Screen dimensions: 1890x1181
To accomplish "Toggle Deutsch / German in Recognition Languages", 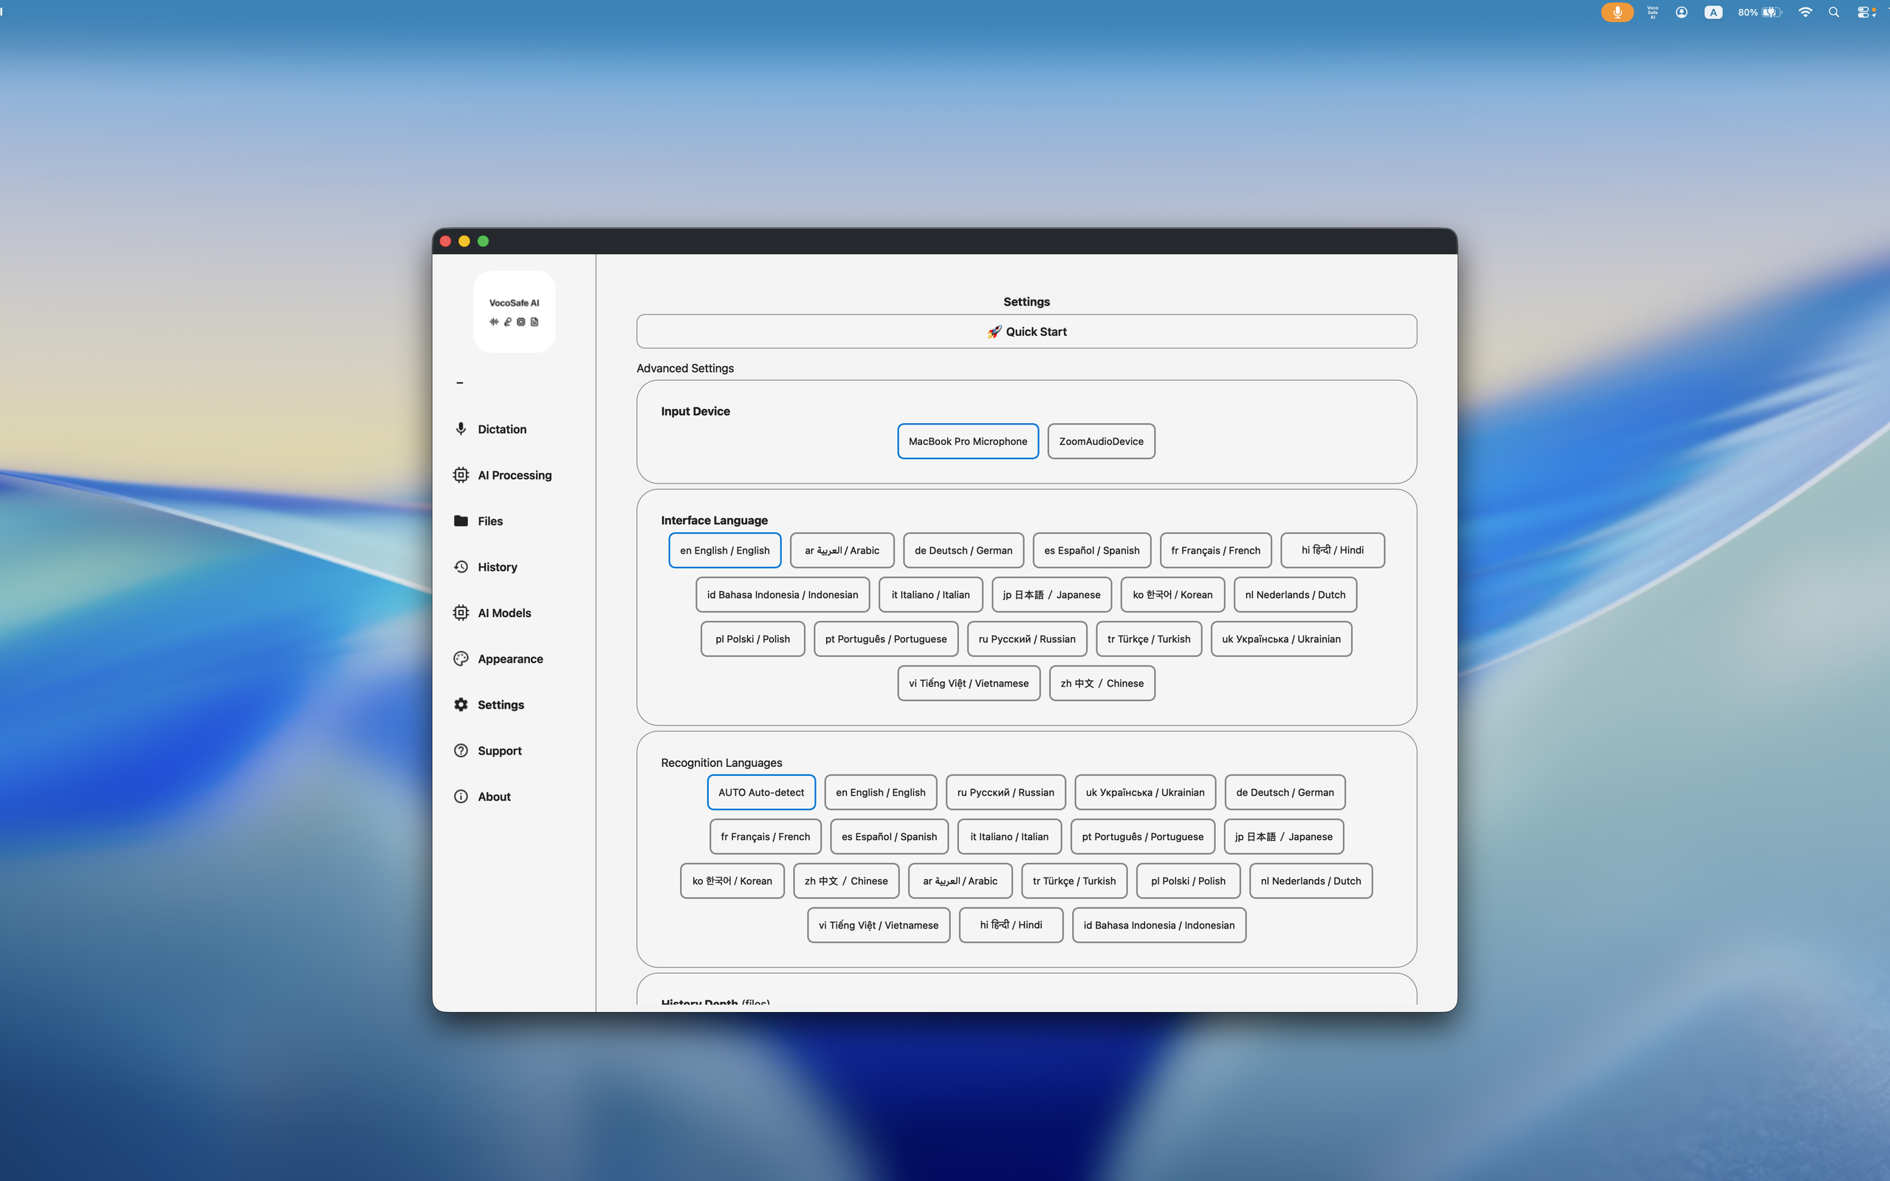I will [1285, 792].
